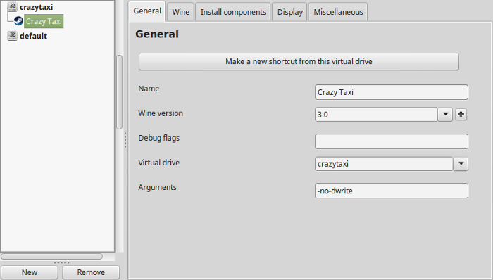This screenshot has height=280, width=493.
Task: Open the Virtual drive dropdown arrow
Action: [x=461, y=163]
